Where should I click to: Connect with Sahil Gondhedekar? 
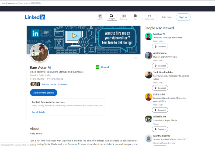click(160, 88)
